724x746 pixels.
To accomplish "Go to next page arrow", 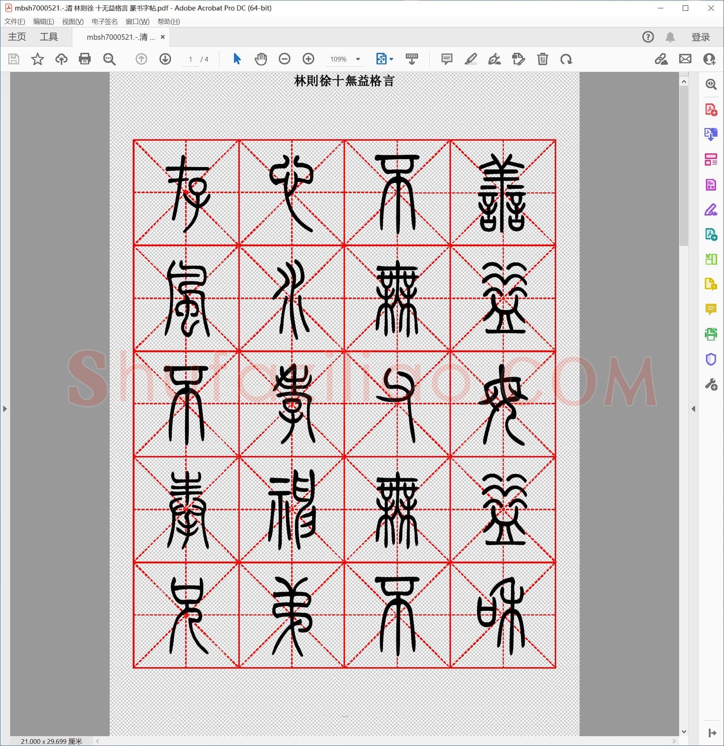I will point(165,59).
